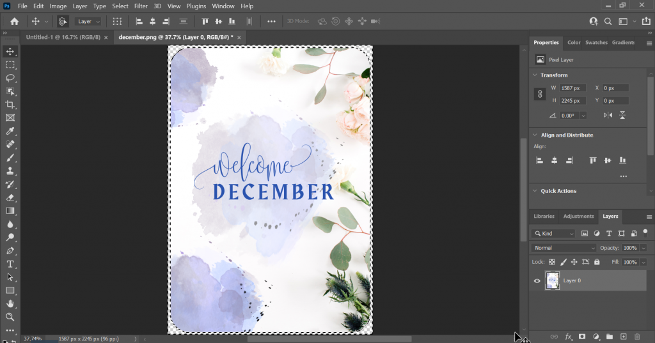Image resolution: width=655 pixels, height=343 pixels.
Task: Open the Image menu
Action: pos(58,6)
